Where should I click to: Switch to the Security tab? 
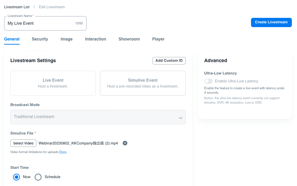40,39
